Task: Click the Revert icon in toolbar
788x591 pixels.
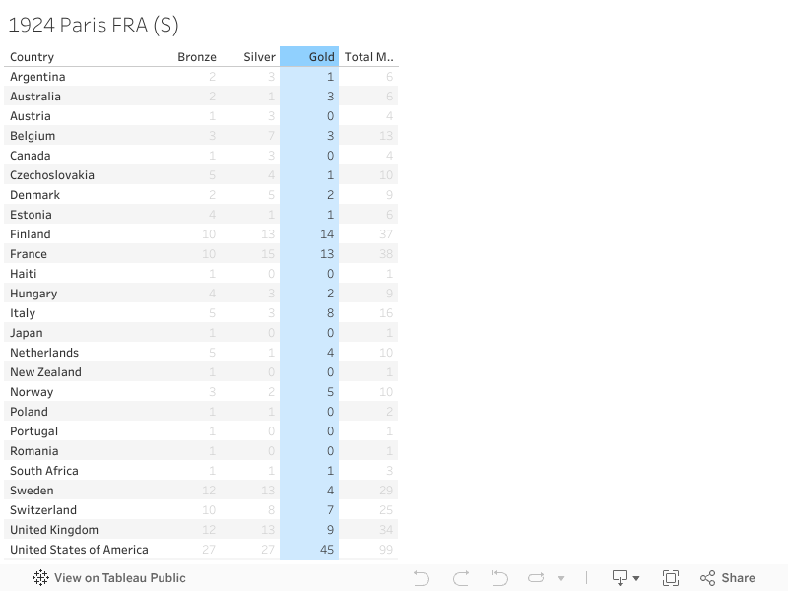Action: coord(499,578)
